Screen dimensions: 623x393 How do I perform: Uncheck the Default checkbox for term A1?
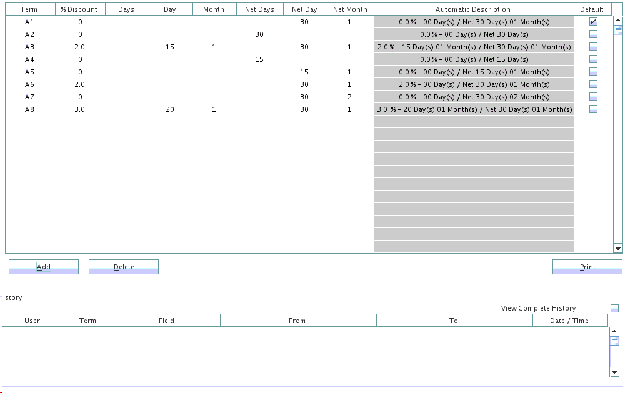(x=593, y=22)
